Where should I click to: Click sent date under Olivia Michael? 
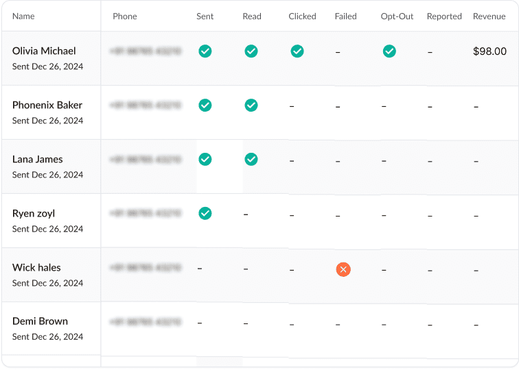click(x=47, y=66)
